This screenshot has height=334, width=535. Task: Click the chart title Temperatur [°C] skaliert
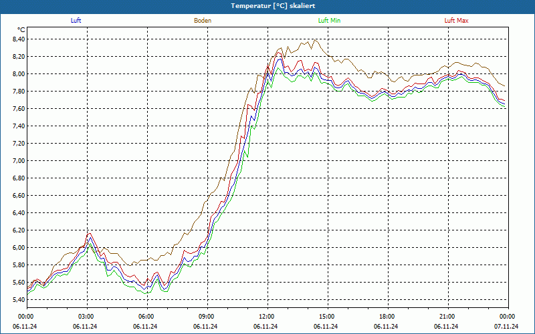[x=273, y=6]
